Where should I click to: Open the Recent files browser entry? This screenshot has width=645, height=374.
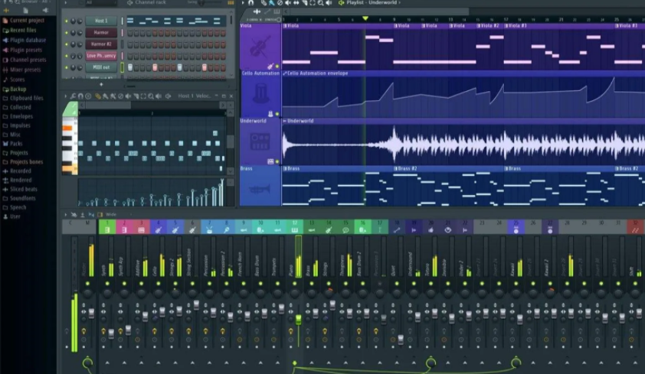(x=23, y=30)
